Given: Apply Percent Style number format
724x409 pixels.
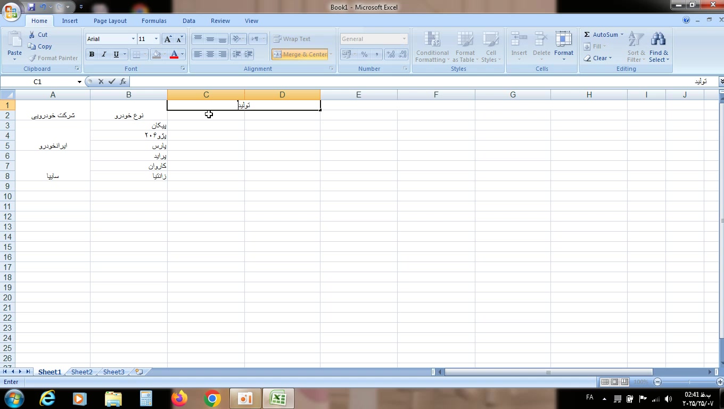Looking at the screenshot, I should 364,54.
